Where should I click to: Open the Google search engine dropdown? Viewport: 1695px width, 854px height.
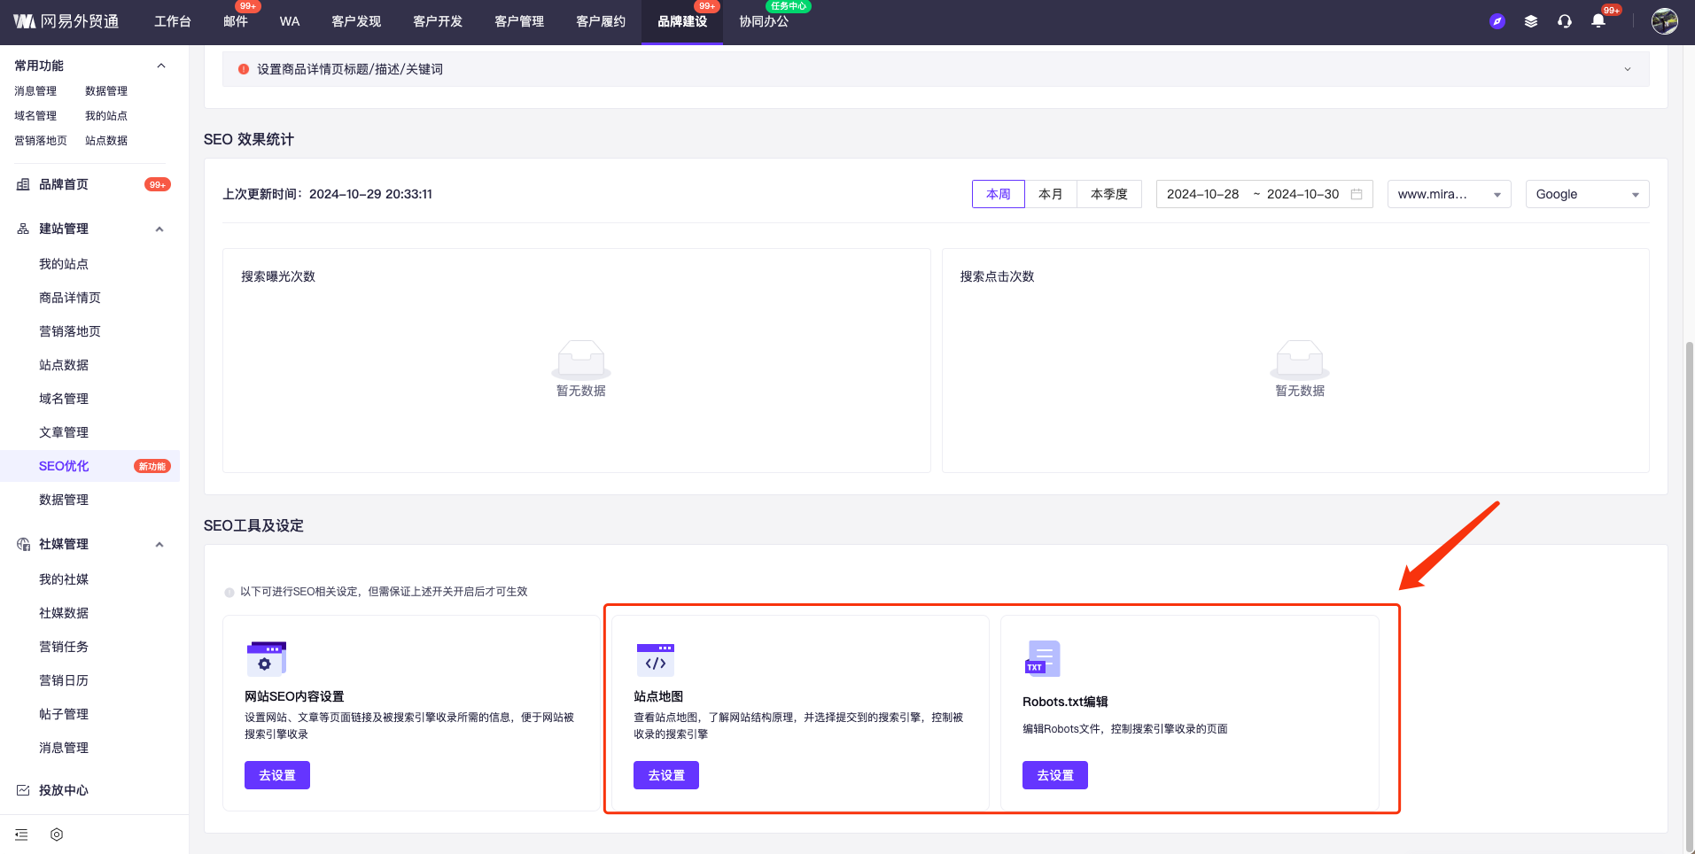coord(1586,194)
